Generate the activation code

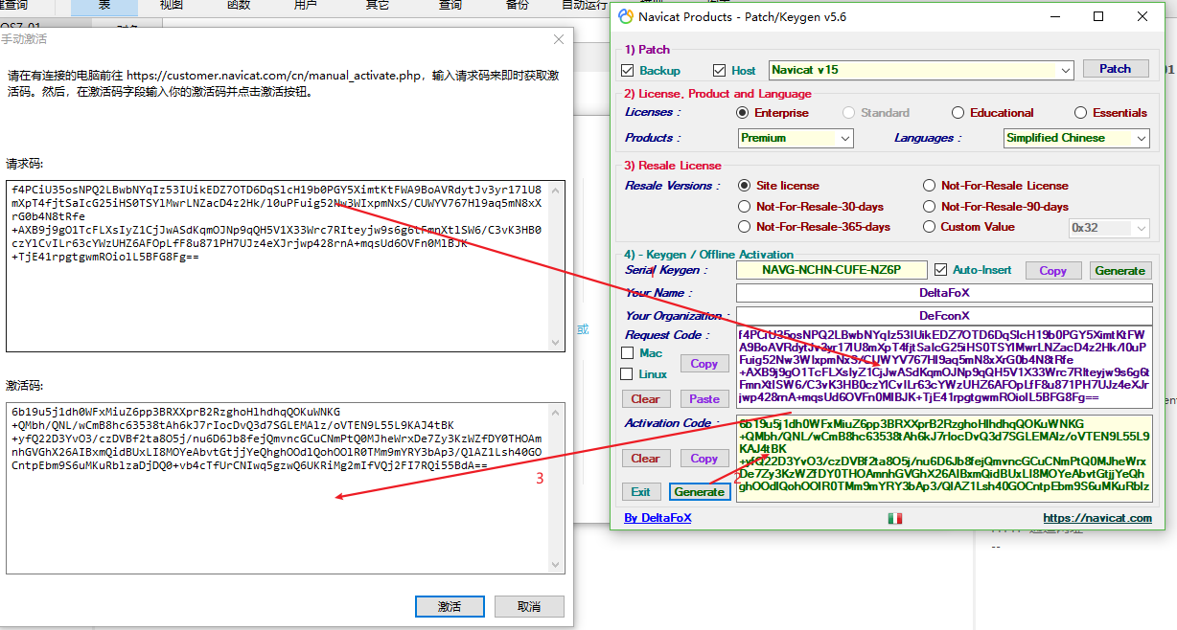[700, 492]
